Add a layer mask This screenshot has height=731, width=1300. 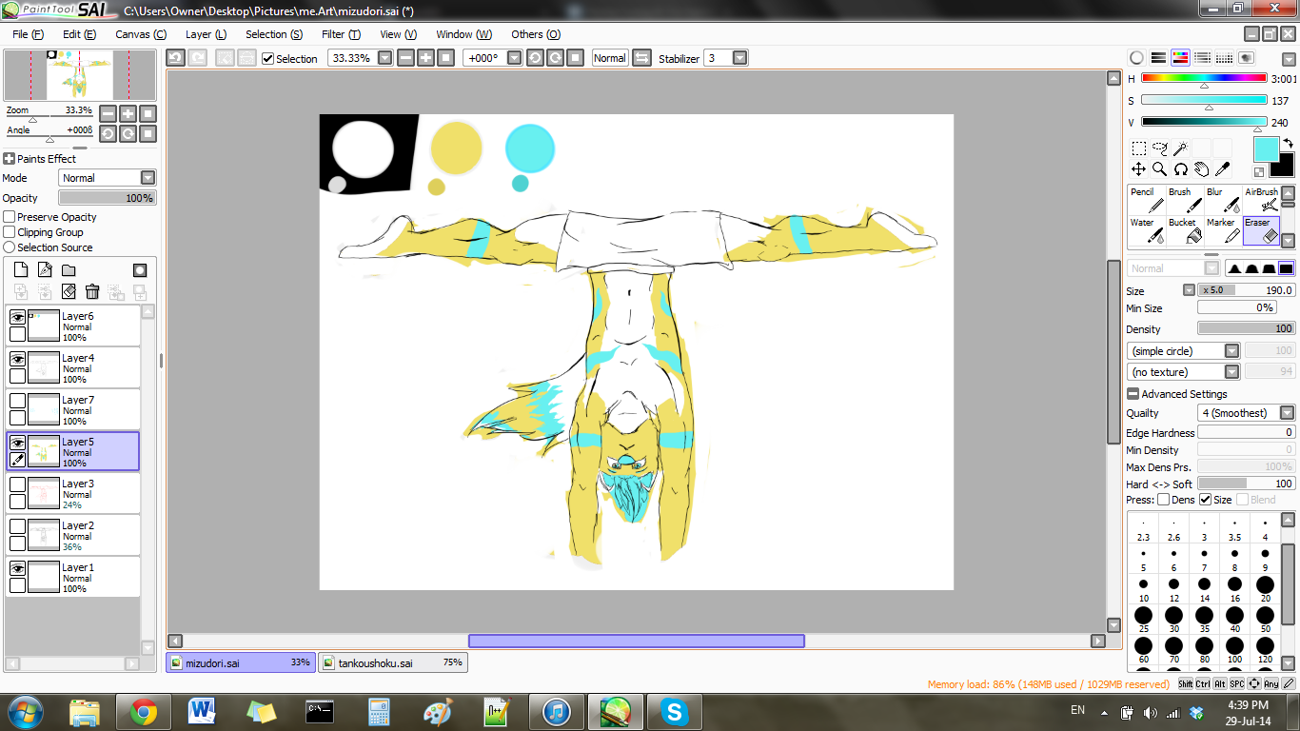click(x=140, y=270)
